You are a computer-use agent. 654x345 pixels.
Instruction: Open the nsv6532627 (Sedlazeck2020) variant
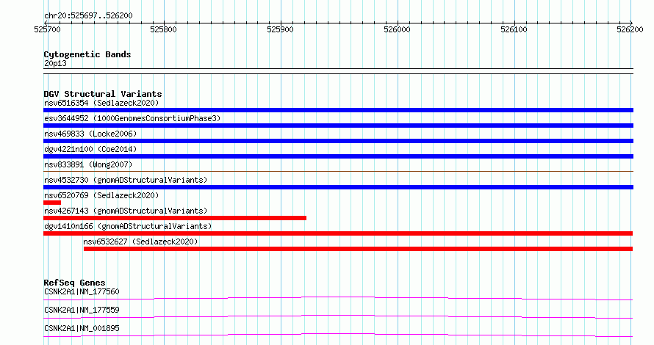click(140, 241)
